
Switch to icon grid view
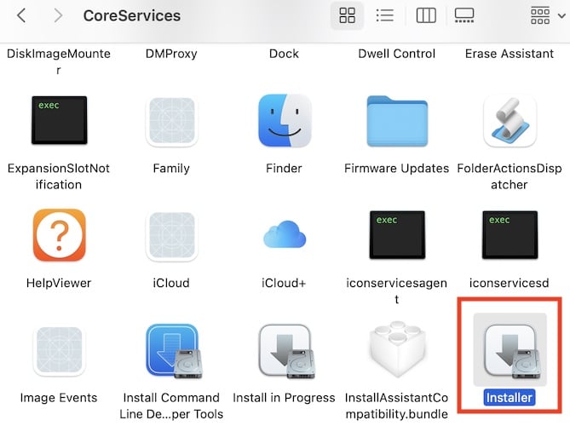pyautogui.click(x=347, y=15)
